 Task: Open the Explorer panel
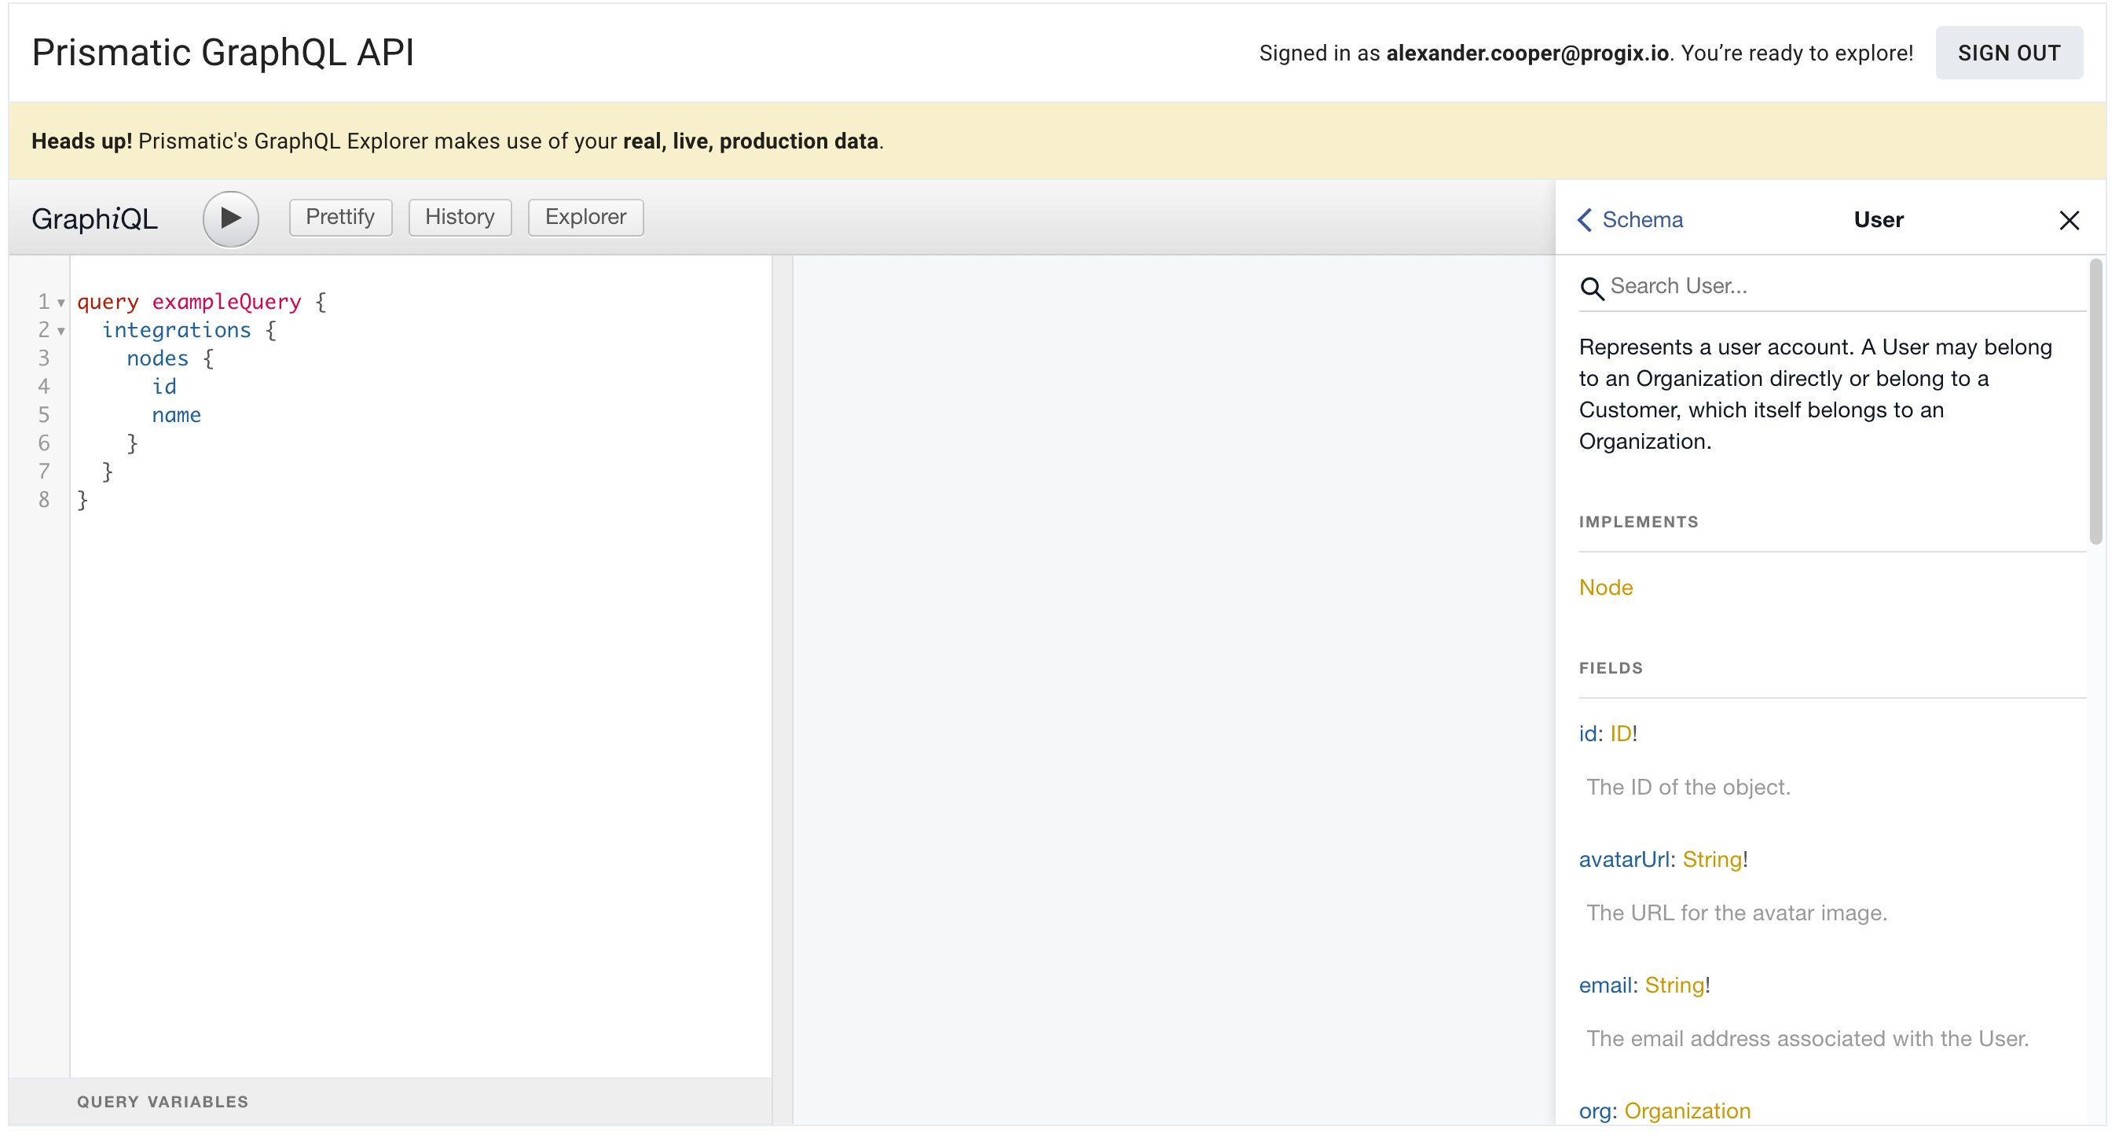click(585, 217)
